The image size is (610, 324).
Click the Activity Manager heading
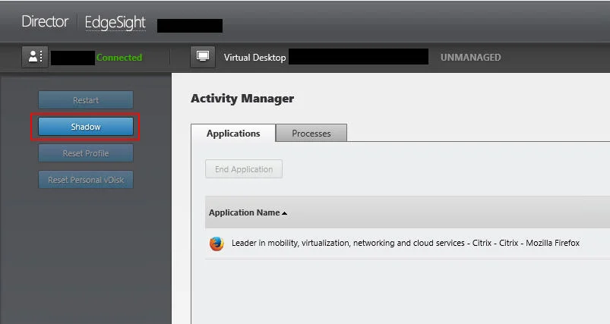point(242,99)
